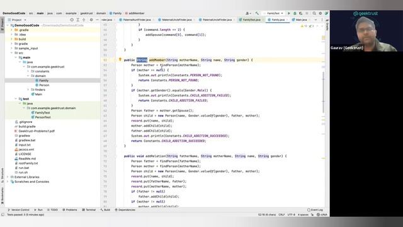Open the user account icon in the toolbar
This screenshot has height=227, width=403.
(248, 13)
